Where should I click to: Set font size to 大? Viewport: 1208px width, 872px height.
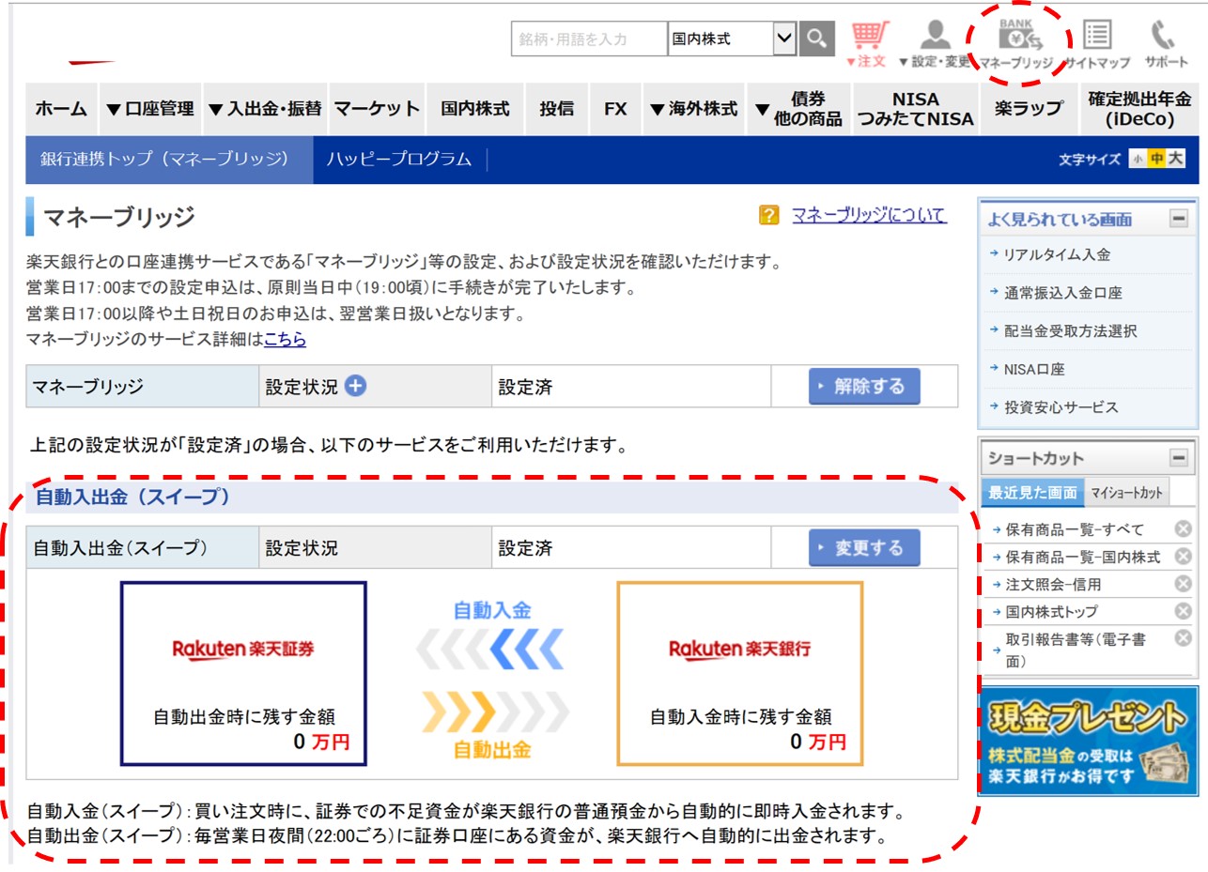pyautogui.click(x=1176, y=160)
